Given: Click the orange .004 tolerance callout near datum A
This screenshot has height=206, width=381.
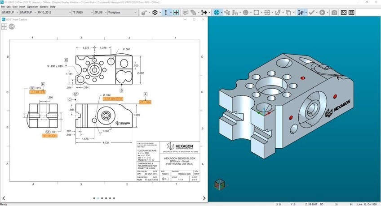Looking at the screenshot, I should [x=145, y=102].
